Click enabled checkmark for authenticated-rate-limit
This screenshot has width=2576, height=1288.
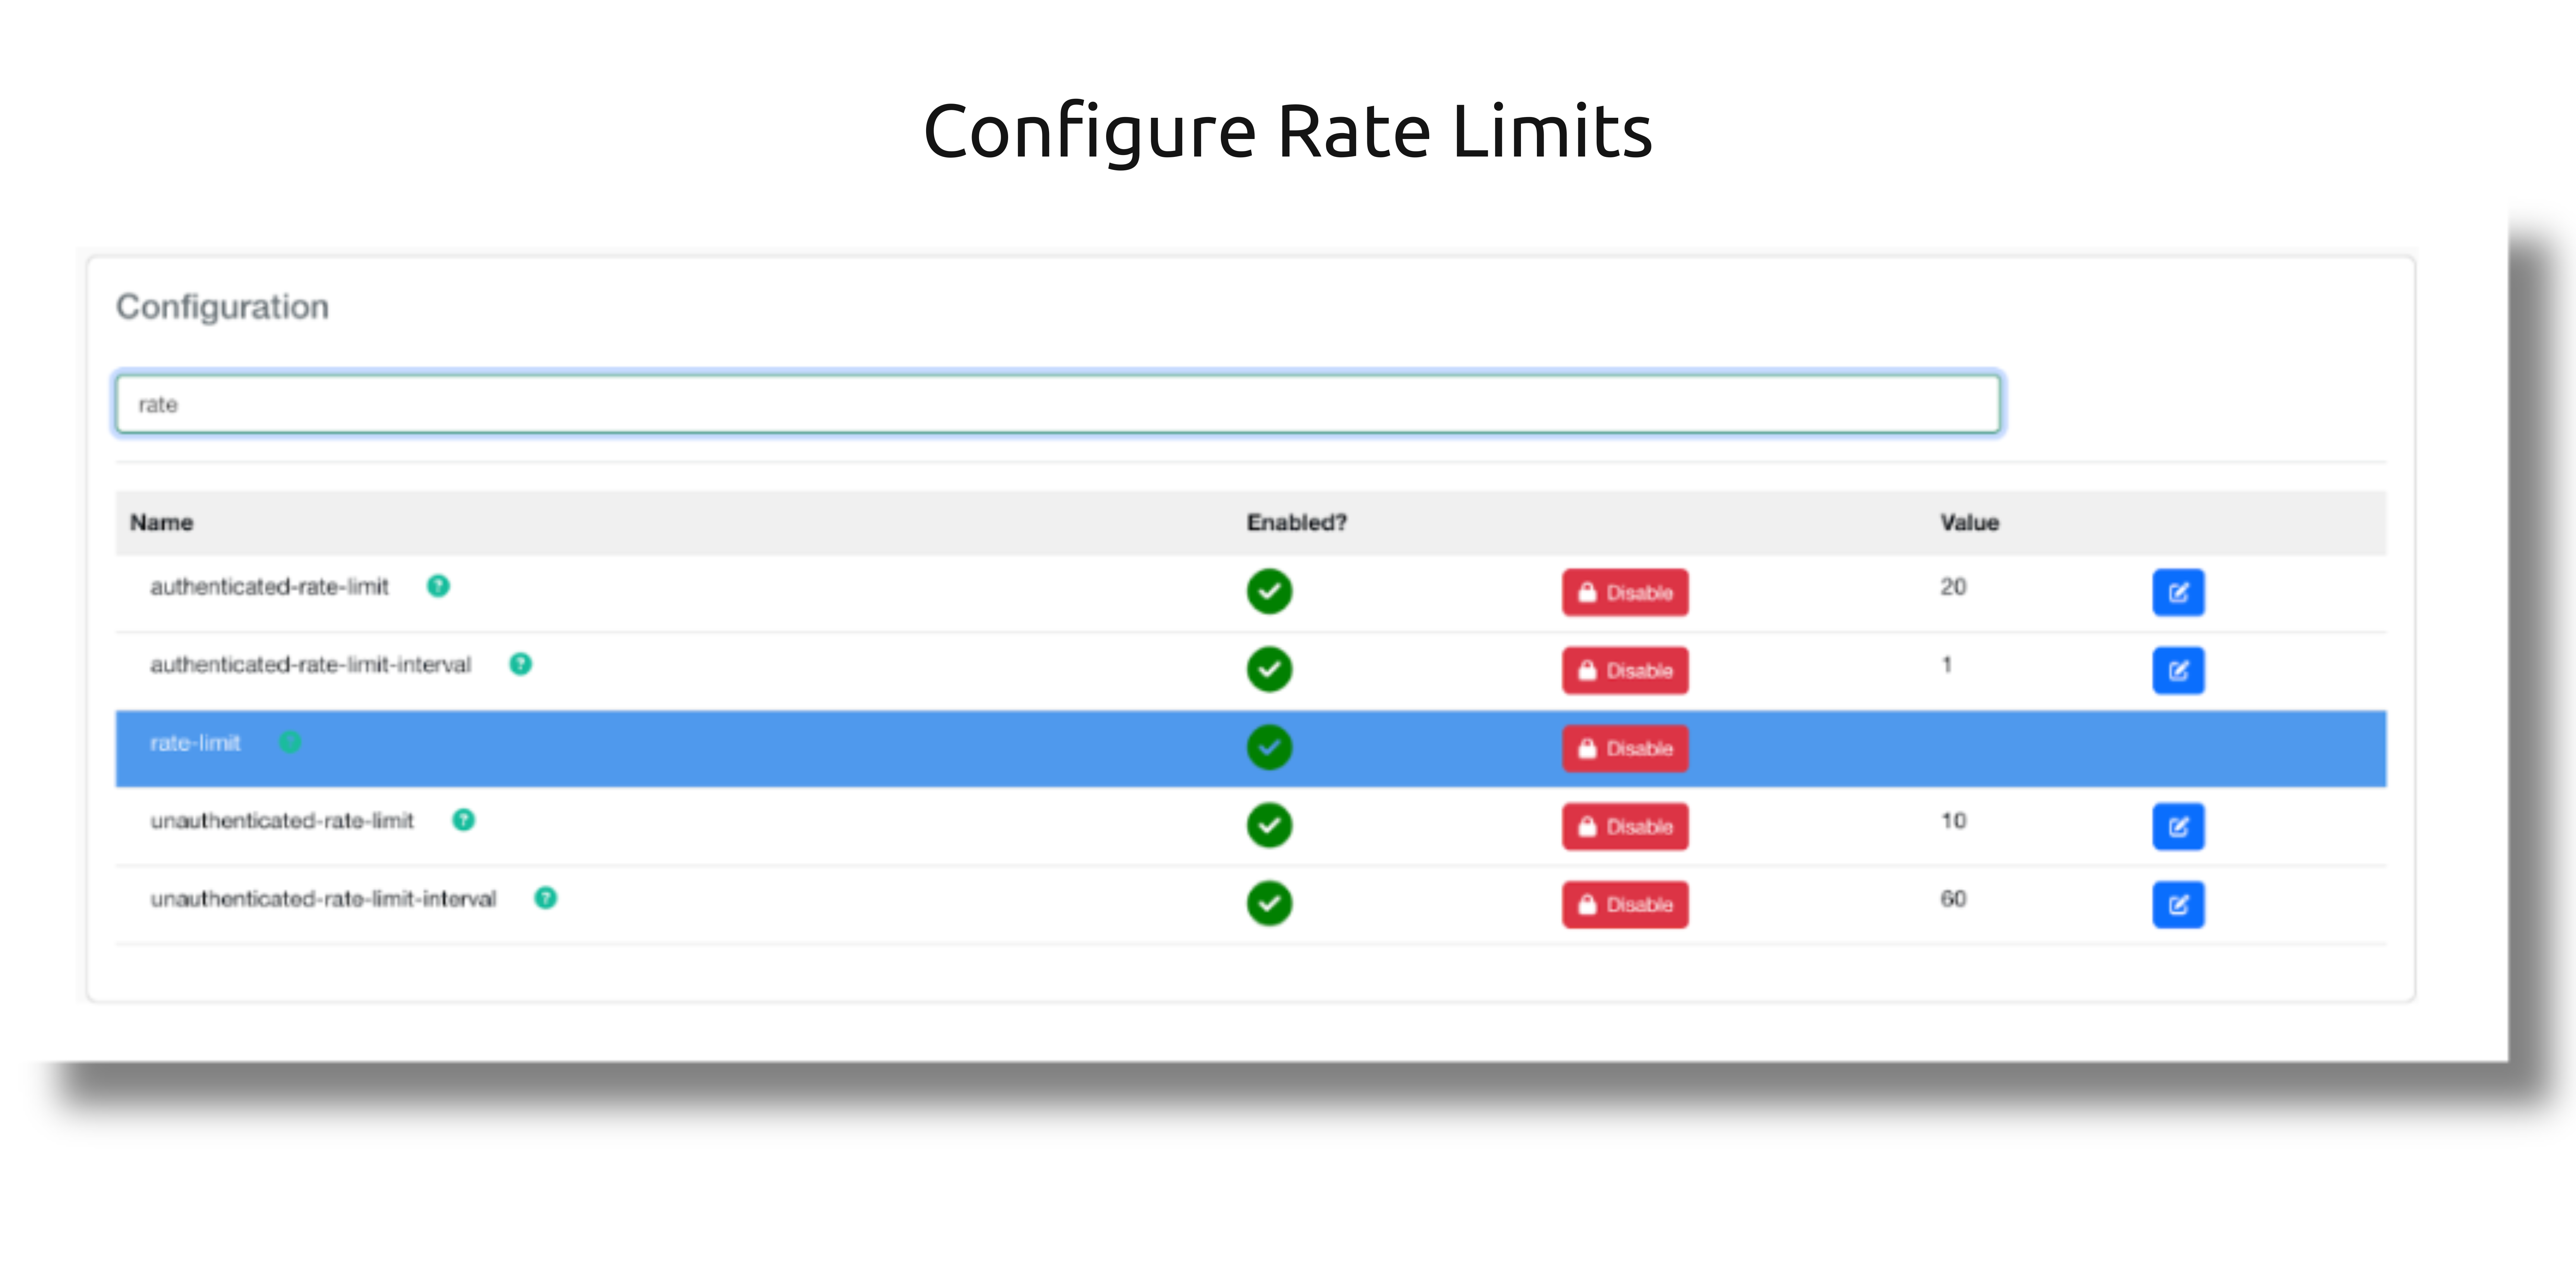click(1269, 591)
